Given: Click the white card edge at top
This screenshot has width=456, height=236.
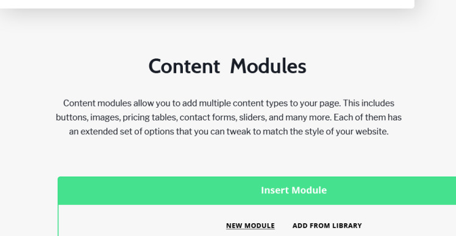Looking at the screenshot, I should coord(207,4).
